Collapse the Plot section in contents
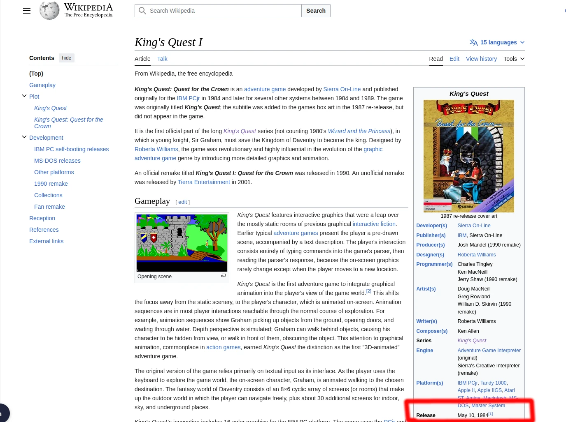Viewport: 566px width, 422px height. (x=24, y=96)
